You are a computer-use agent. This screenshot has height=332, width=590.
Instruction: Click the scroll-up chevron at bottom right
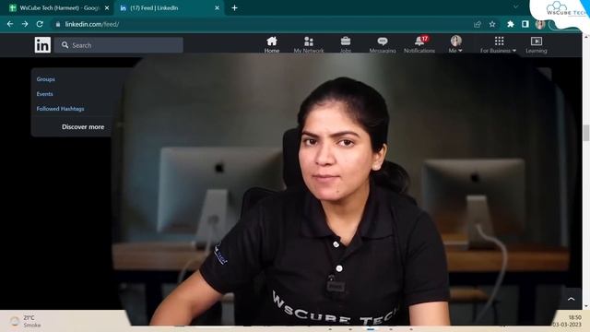(x=572, y=299)
